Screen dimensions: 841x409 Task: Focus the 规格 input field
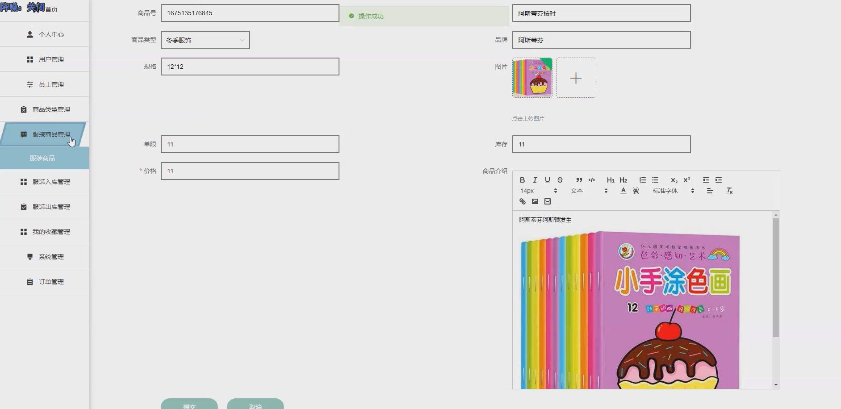tap(250, 67)
